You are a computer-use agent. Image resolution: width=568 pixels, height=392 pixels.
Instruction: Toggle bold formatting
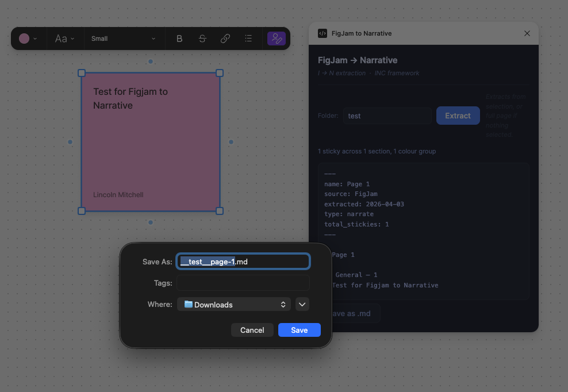[179, 39]
